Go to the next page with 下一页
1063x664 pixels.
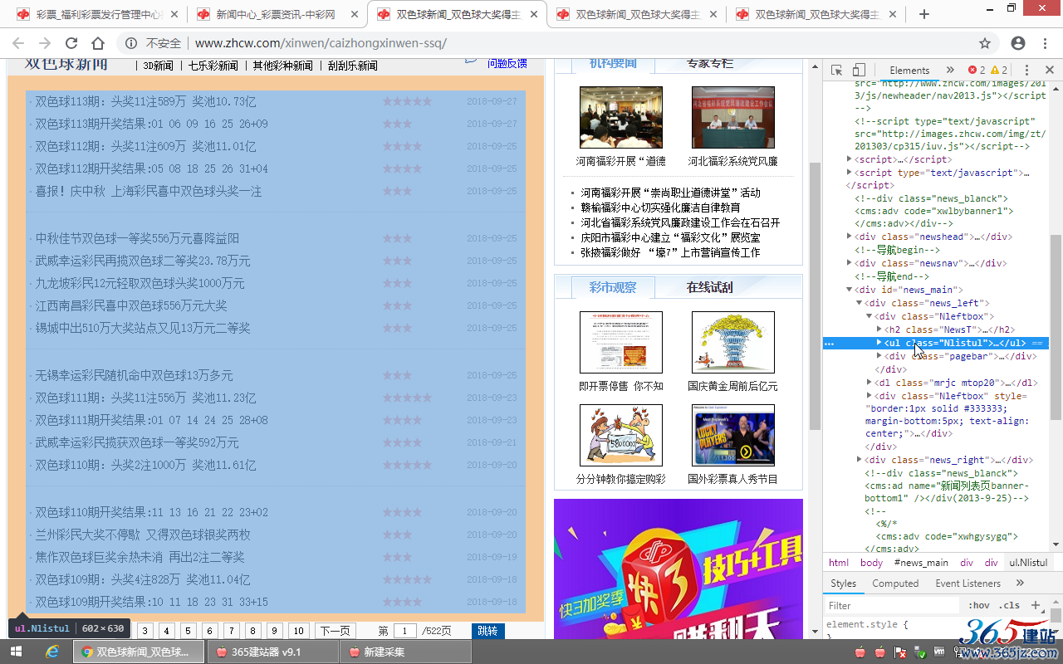point(335,631)
